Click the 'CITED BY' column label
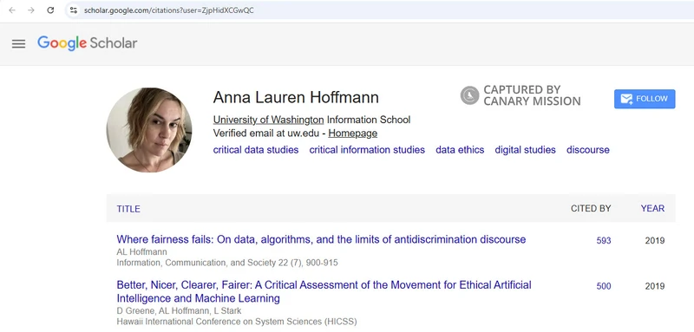The width and height of the screenshot is (694, 332). (x=591, y=208)
